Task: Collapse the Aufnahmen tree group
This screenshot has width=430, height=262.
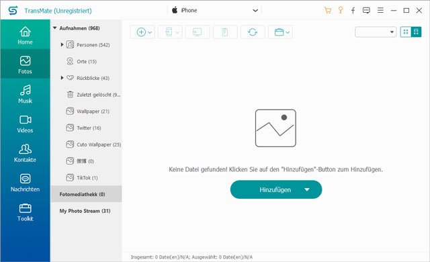Action: pyautogui.click(x=54, y=28)
